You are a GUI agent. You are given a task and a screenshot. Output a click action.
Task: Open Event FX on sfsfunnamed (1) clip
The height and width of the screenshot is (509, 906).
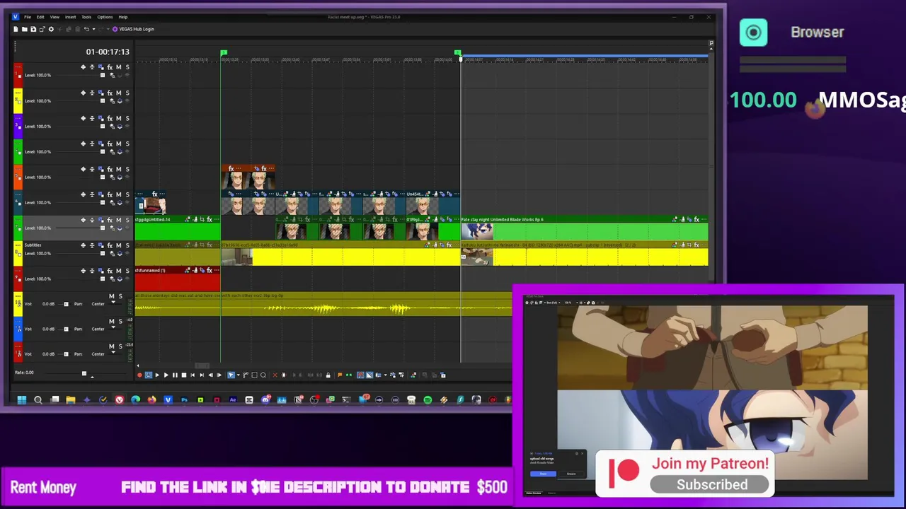[x=210, y=270]
